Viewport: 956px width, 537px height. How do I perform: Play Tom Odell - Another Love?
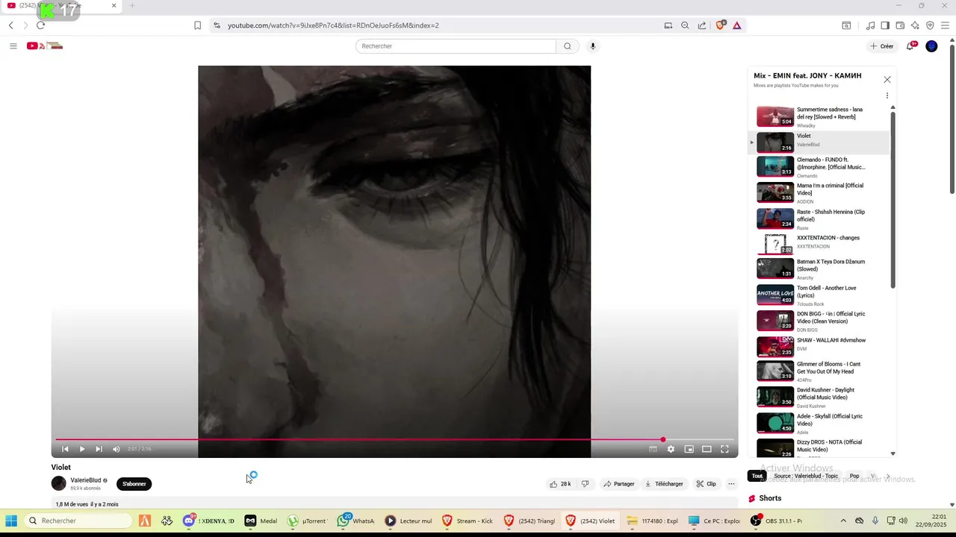819,295
